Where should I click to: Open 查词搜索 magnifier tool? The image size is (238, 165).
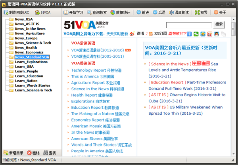click(x=97, y=12)
